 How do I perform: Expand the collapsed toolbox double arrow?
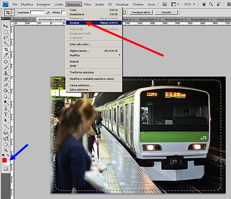click(3, 18)
